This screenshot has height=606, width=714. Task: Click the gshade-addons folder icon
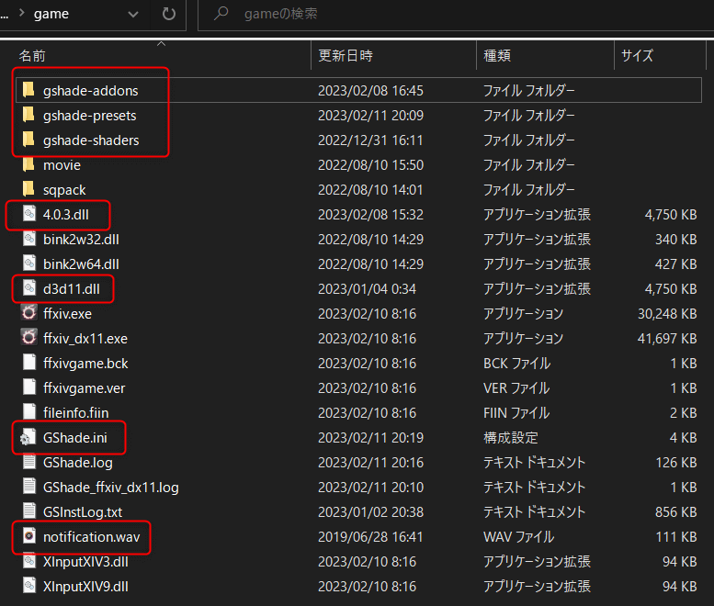(28, 90)
